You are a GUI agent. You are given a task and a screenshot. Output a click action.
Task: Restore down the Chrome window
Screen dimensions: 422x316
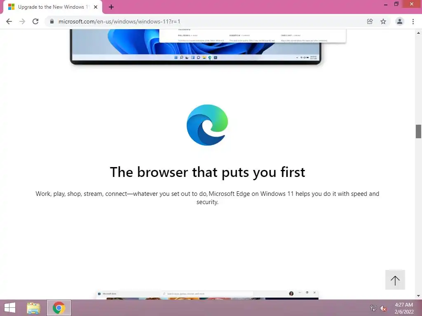point(396,4)
